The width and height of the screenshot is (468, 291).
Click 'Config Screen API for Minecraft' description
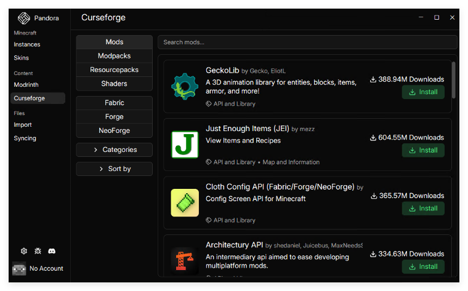tap(256, 199)
